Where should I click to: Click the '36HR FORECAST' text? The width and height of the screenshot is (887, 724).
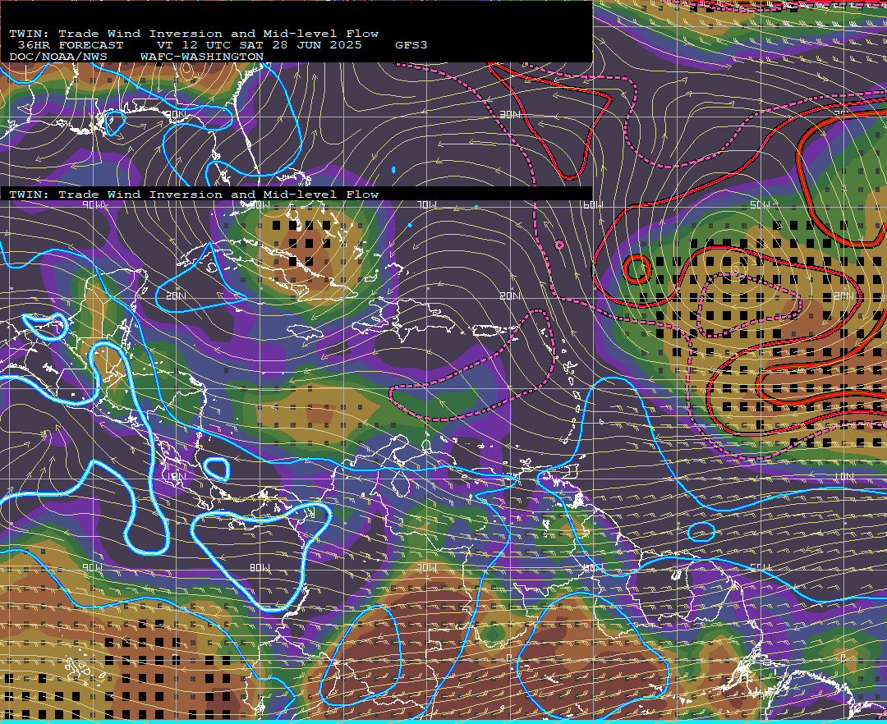coord(70,45)
